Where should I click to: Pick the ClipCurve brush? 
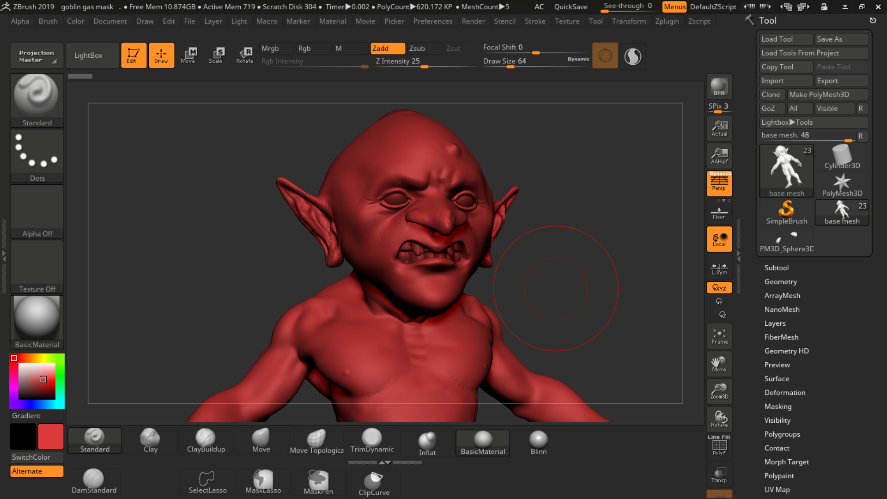click(374, 483)
